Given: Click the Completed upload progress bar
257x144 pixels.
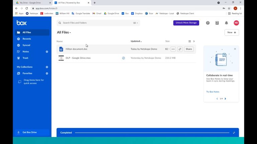Looking at the screenshot, I should (x=152, y=133).
